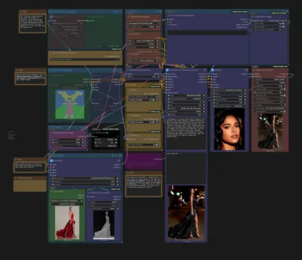
Task: Click the positive prompt text box below the sampler
Action: click(x=187, y=133)
